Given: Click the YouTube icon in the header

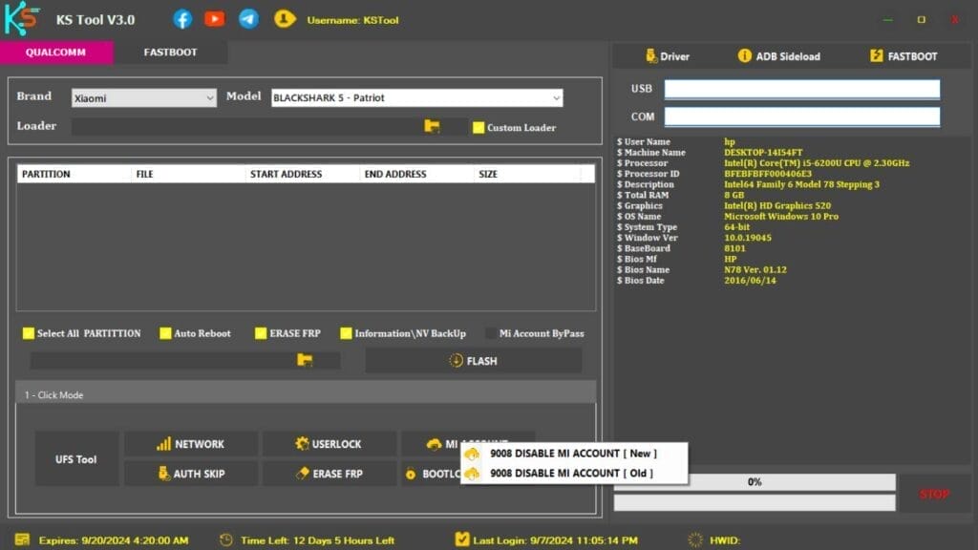Looking at the screenshot, I should pyautogui.click(x=215, y=18).
